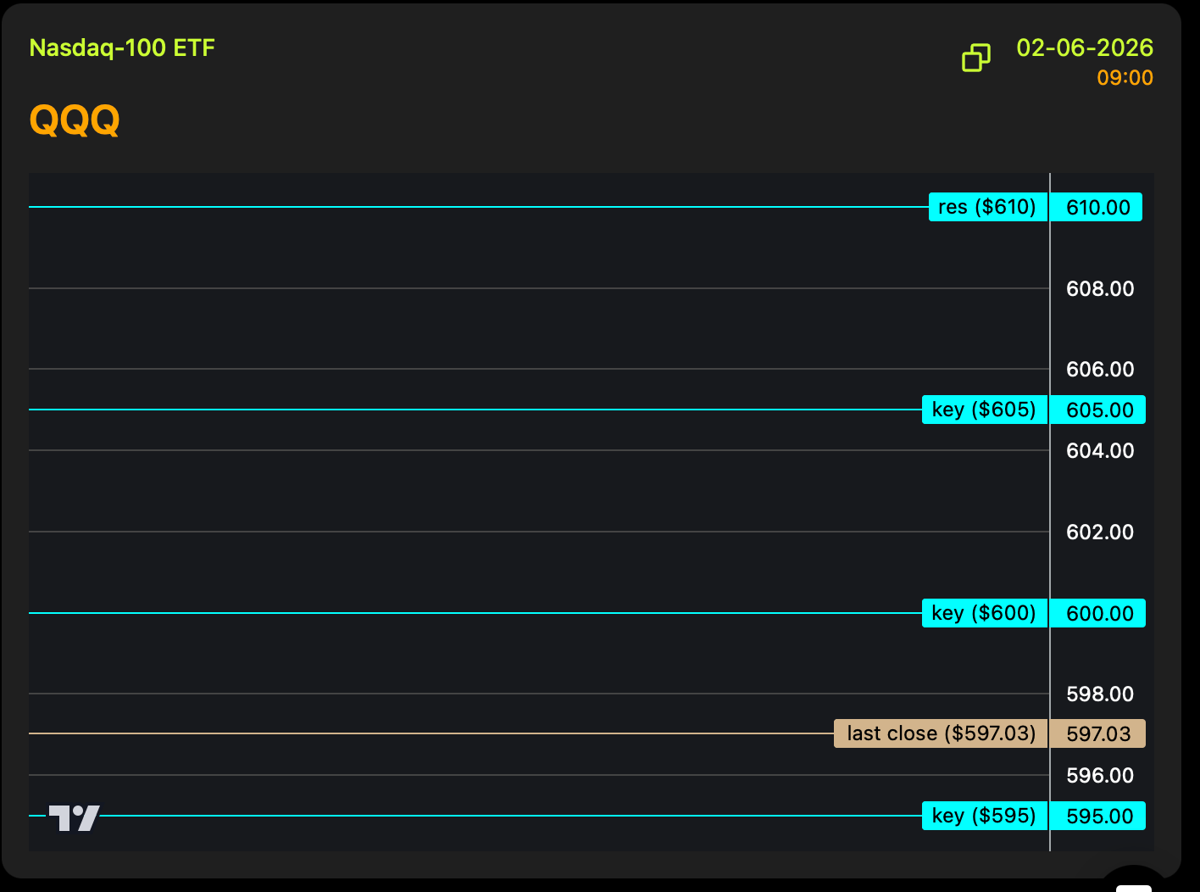Click the 608.00 price axis value

1099,289
